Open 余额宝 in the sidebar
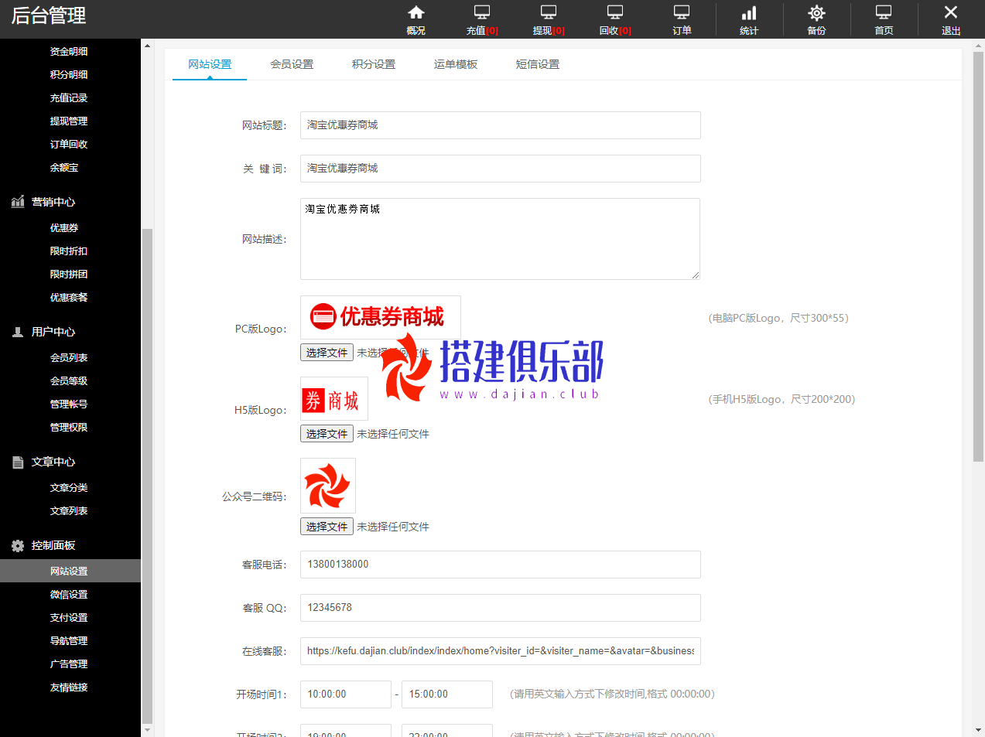 (x=64, y=167)
